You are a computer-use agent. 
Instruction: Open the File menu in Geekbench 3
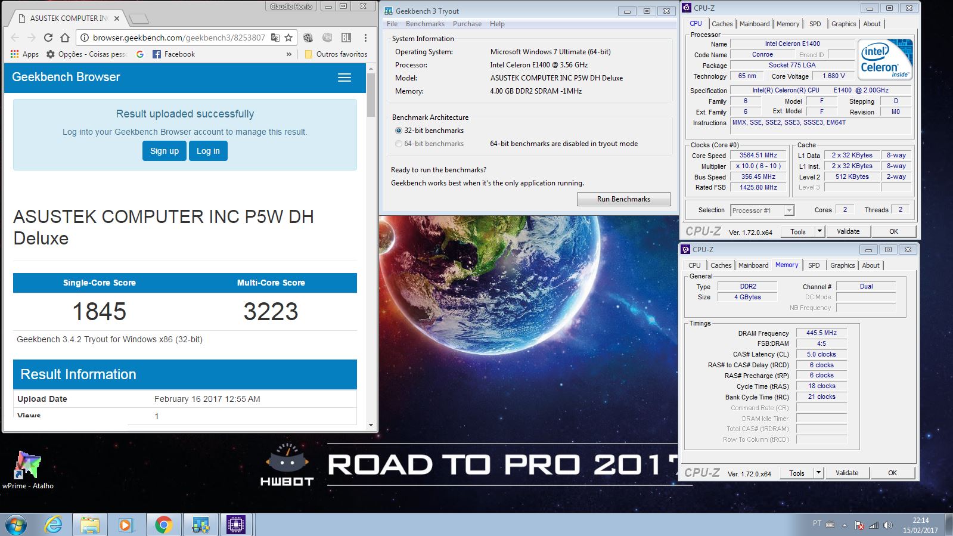(x=392, y=24)
